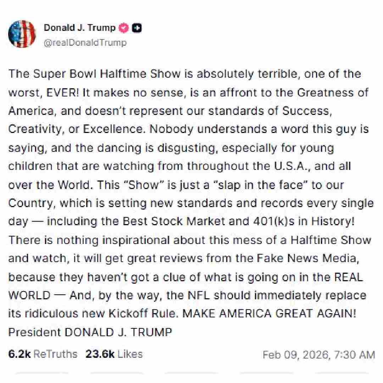Open the @realDonaldTrump handle link
Image resolution: width=383 pixels, height=383 pixels.
[85, 43]
